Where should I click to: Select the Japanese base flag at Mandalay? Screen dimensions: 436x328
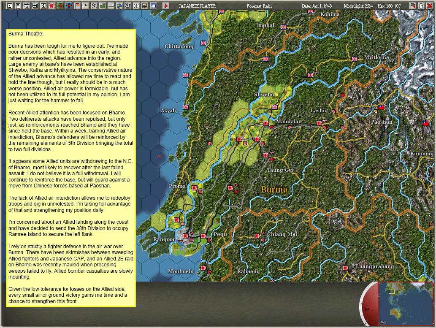pos(266,123)
